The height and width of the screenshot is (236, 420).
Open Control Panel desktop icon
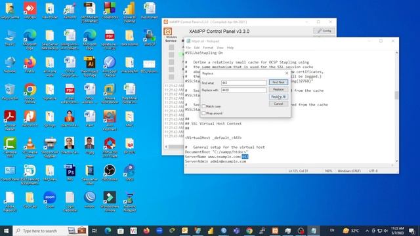click(10, 172)
